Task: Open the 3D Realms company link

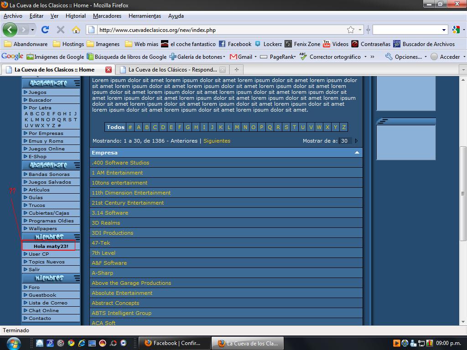Action: pos(106,223)
